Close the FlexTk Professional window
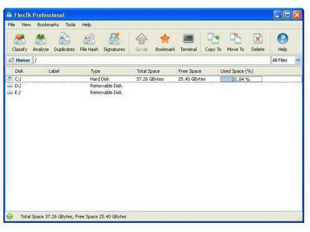Viewport: 310px width, 232px height. (297, 15)
